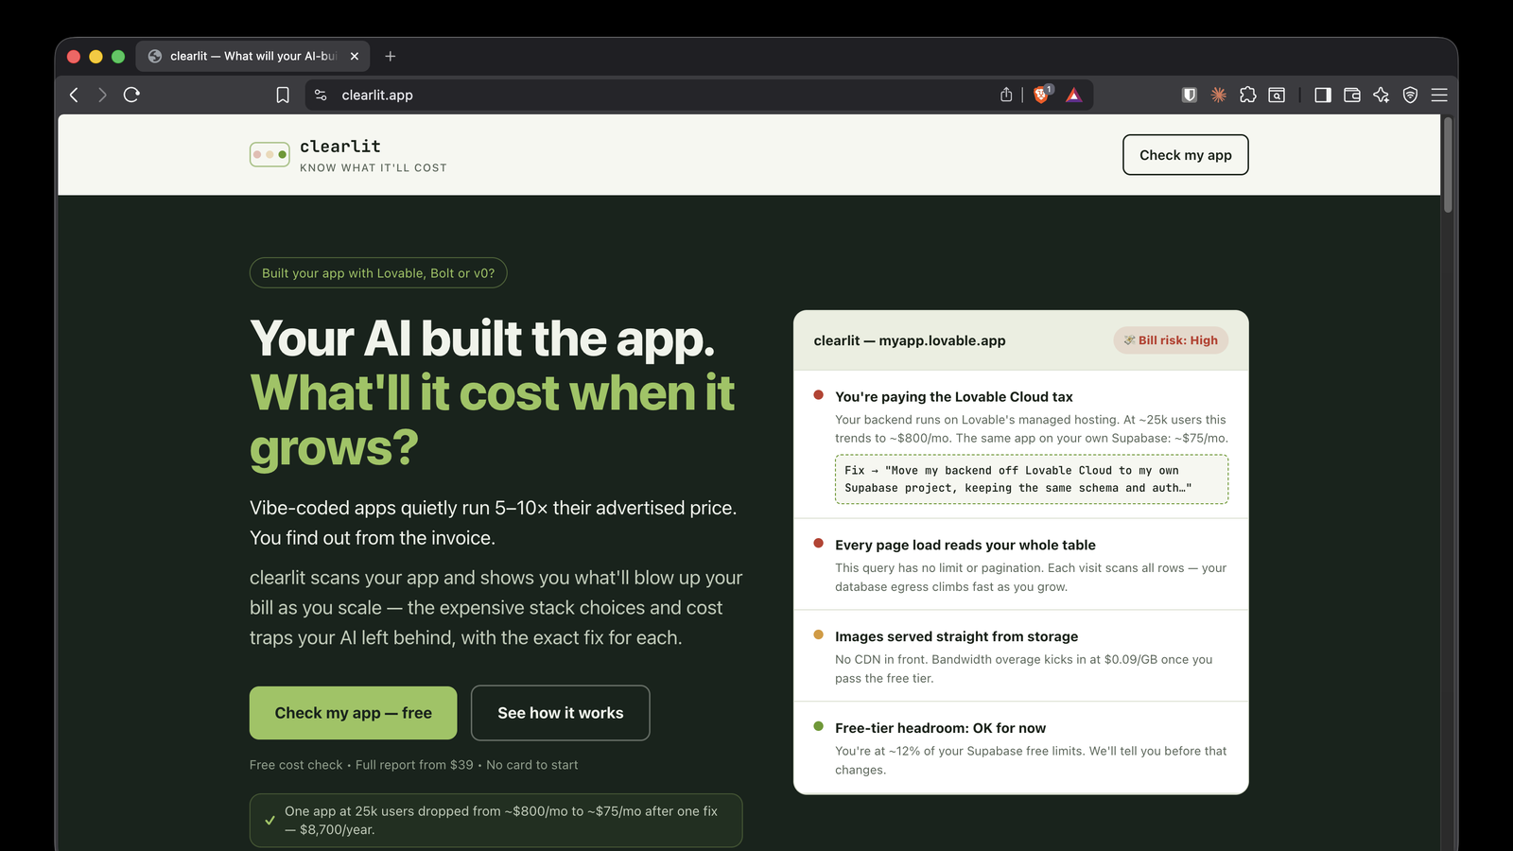Open site settings icon in the address bar
Screen dimensions: 1513x851
321,95
